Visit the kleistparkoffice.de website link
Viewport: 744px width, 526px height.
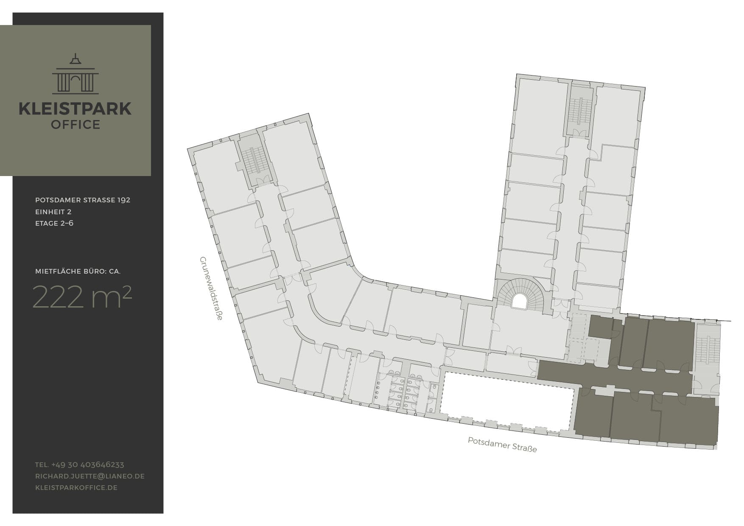click(x=76, y=487)
